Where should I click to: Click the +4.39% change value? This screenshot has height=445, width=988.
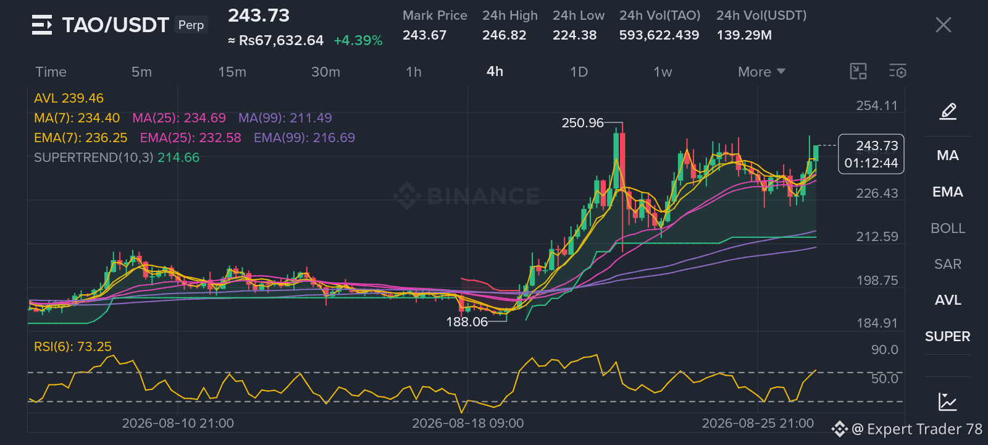point(358,41)
